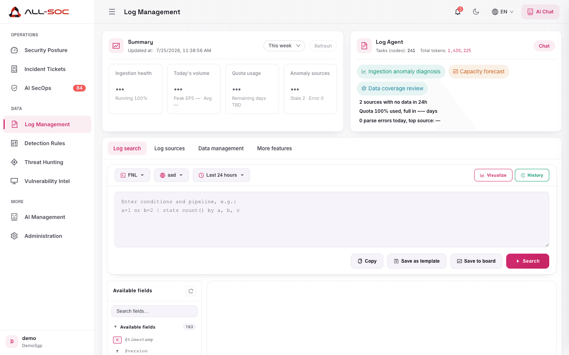Open AI Management section
Image resolution: width=569 pixels, height=355 pixels.
(x=47, y=217)
